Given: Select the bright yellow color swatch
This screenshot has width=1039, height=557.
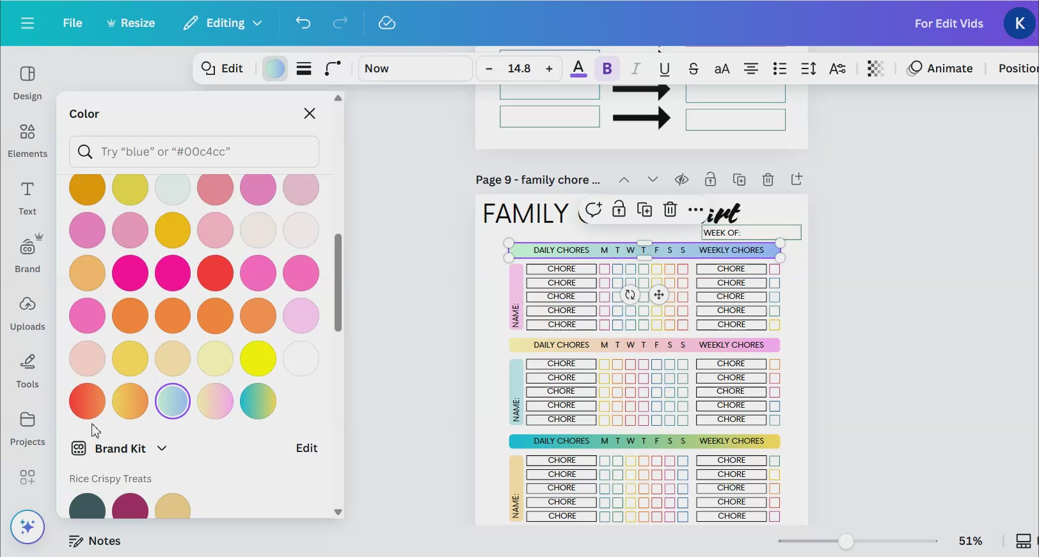Looking at the screenshot, I should 258,359.
